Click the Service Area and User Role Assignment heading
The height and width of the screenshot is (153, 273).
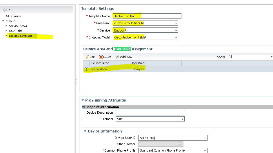click(x=118, y=49)
